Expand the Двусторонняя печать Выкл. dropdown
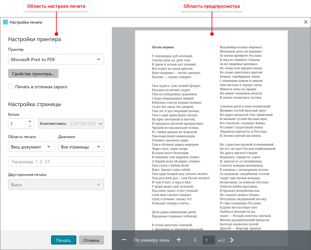 coord(56,184)
